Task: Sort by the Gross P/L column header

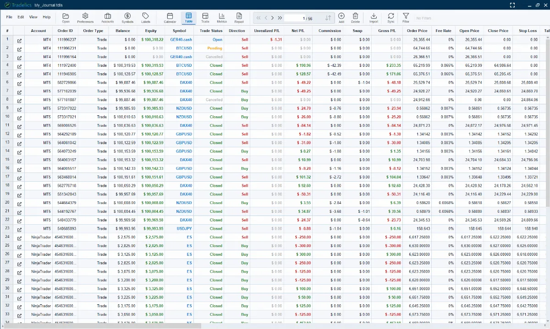Action: tap(387, 31)
